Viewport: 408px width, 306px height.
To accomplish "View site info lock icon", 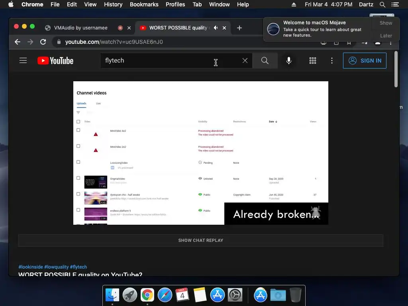I will point(59,42).
